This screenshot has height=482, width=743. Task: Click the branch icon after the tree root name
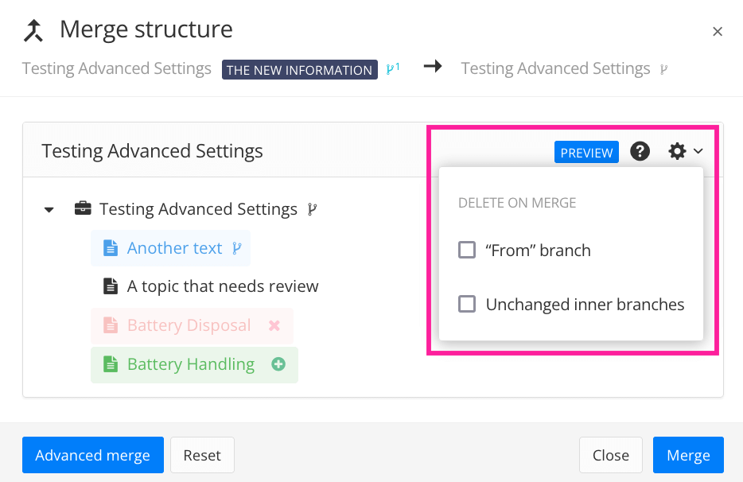click(x=313, y=209)
